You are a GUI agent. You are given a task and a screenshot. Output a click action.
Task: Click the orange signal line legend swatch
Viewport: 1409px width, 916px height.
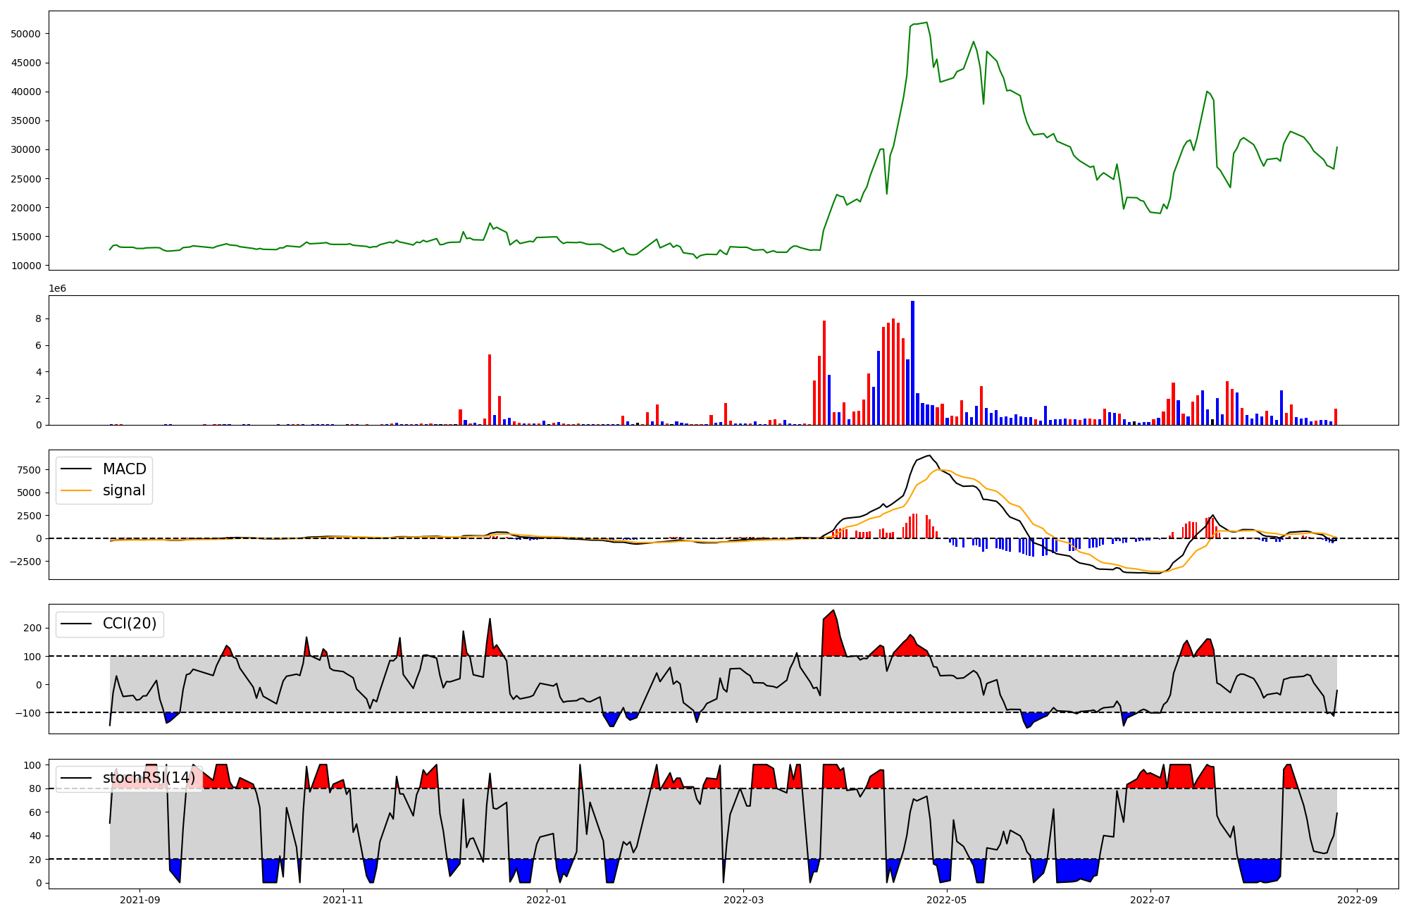(x=76, y=490)
